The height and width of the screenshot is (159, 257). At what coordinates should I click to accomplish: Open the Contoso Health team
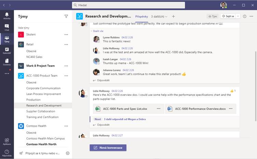click(x=36, y=126)
